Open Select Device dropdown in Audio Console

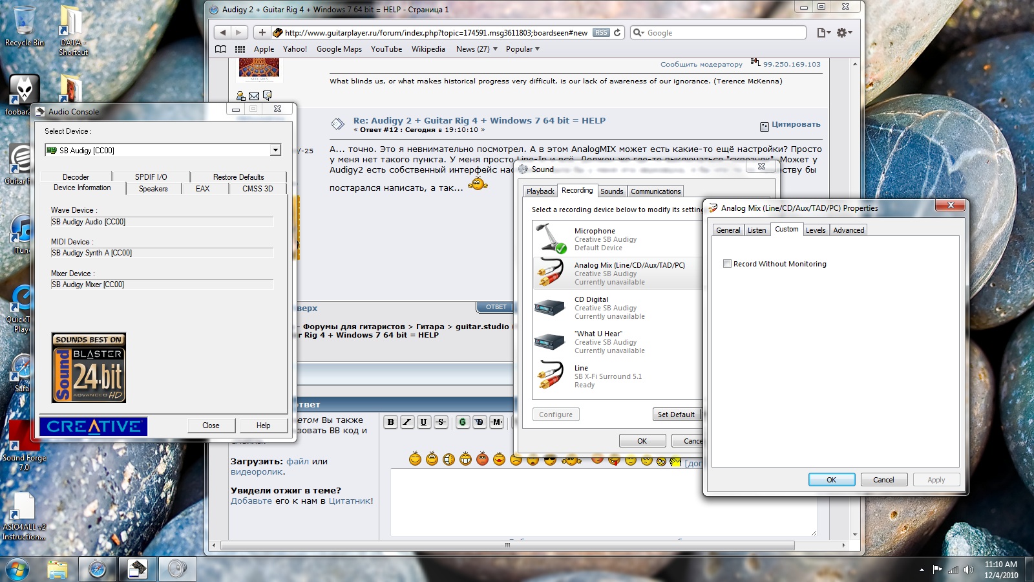[275, 150]
